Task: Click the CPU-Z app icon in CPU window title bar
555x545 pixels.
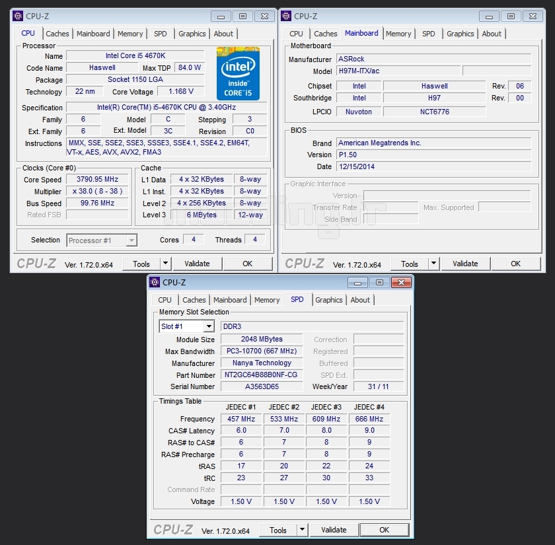Action: (x=18, y=16)
